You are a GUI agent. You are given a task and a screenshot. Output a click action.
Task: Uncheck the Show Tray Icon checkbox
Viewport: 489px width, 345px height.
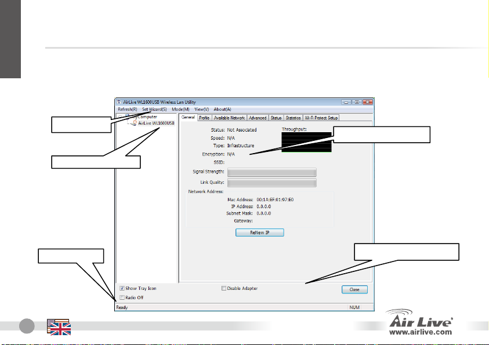pos(122,288)
